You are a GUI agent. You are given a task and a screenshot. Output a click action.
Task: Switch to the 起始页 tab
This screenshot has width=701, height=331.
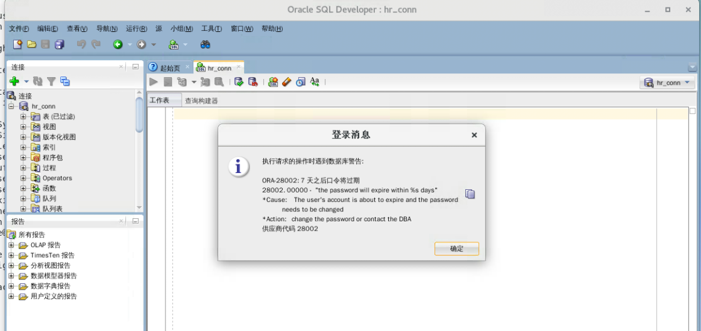pyautogui.click(x=169, y=68)
